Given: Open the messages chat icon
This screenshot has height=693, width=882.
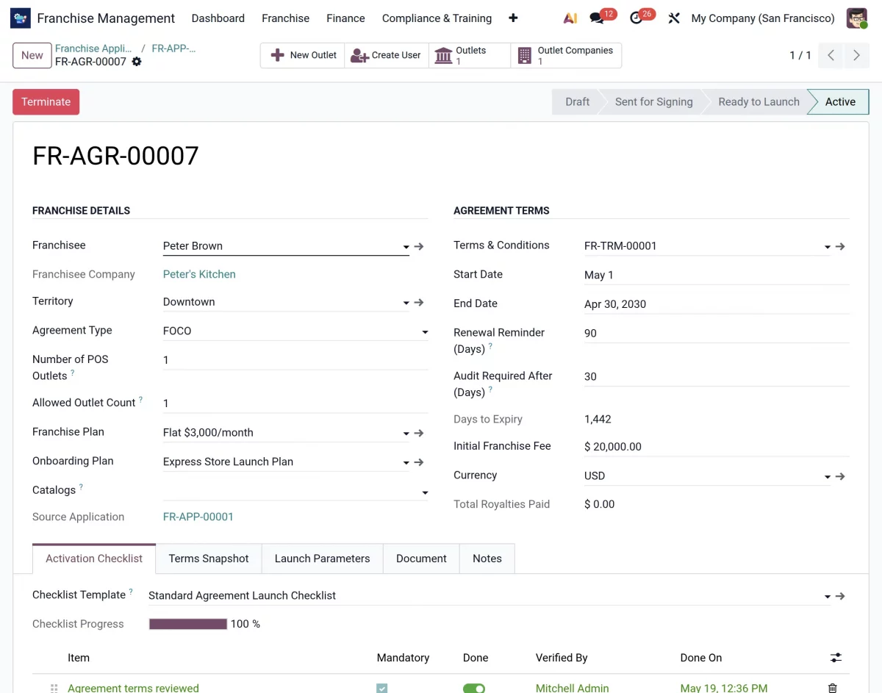Looking at the screenshot, I should click(x=598, y=18).
